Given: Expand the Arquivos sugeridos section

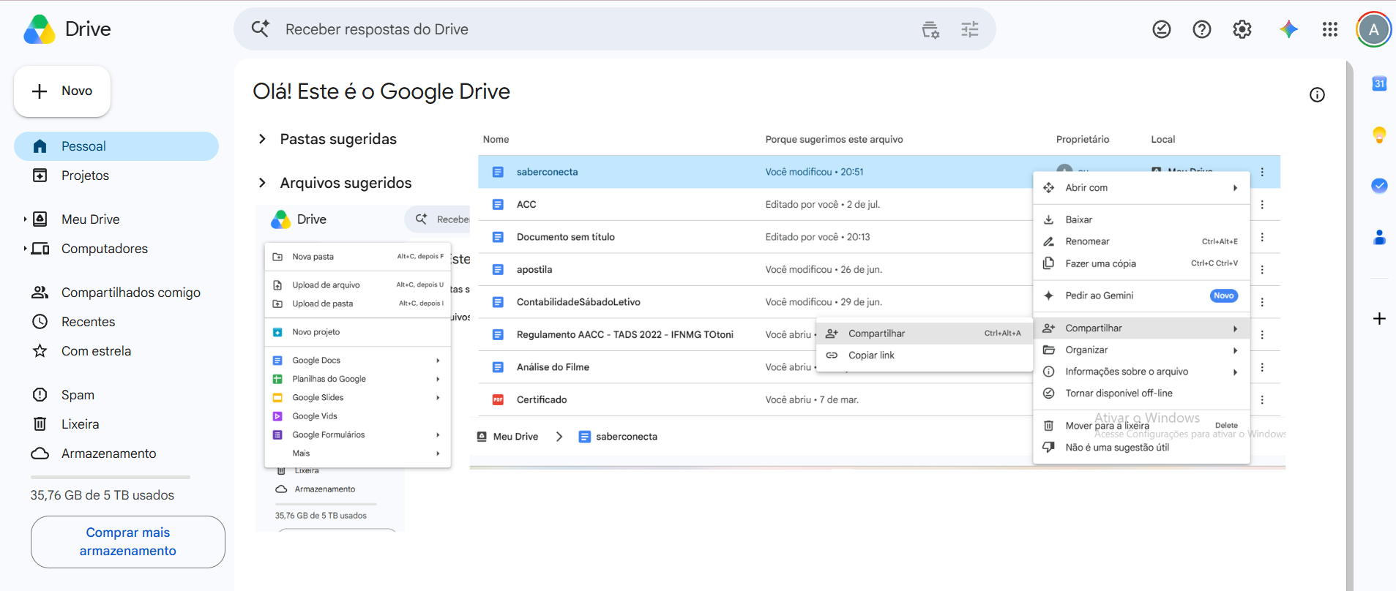Looking at the screenshot, I should tap(262, 183).
